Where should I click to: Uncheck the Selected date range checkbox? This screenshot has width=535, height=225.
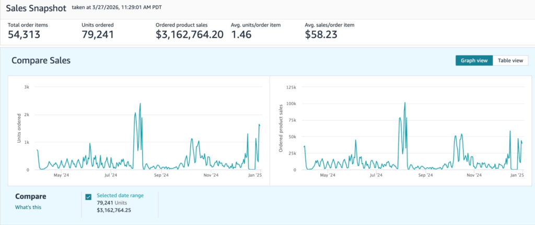click(88, 196)
